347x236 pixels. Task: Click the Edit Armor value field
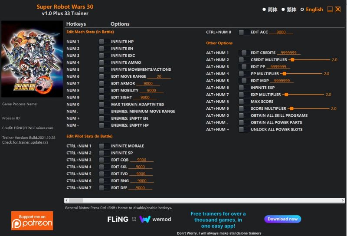(x=148, y=83)
